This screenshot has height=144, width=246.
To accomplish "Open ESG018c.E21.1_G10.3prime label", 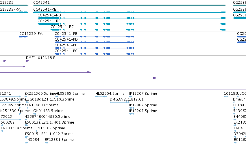I will click(50, 99).
